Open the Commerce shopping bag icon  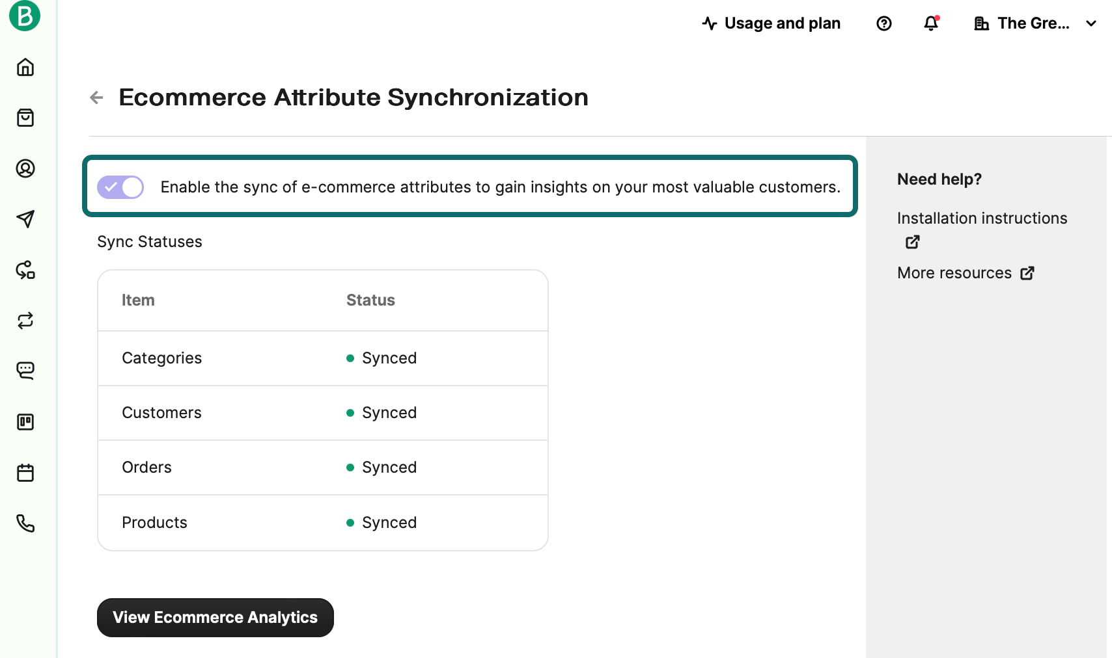pos(25,118)
